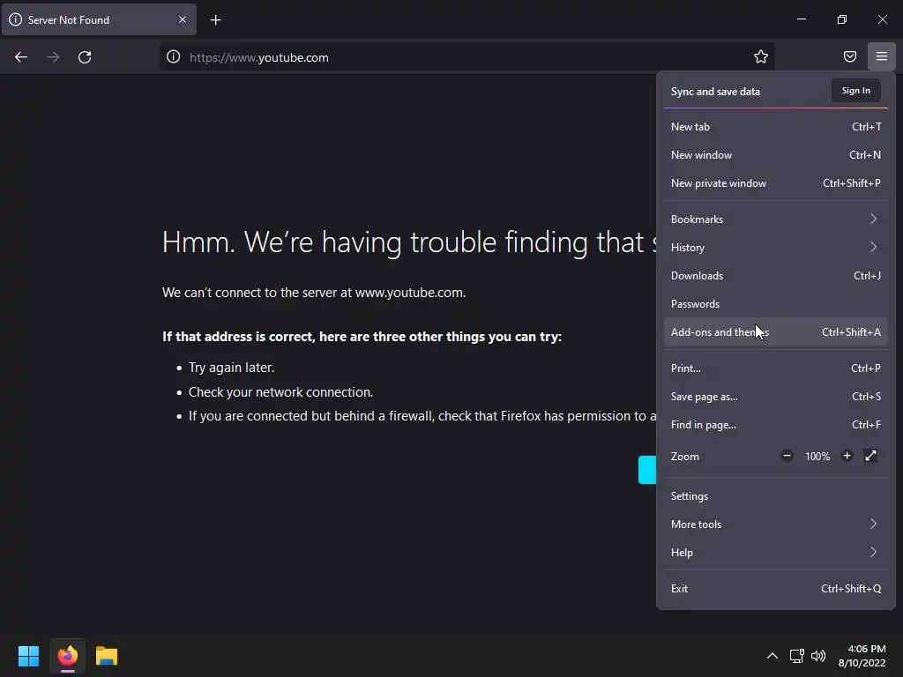The width and height of the screenshot is (903, 677).
Task: Close the Server Not Found tab
Action: (183, 19)
